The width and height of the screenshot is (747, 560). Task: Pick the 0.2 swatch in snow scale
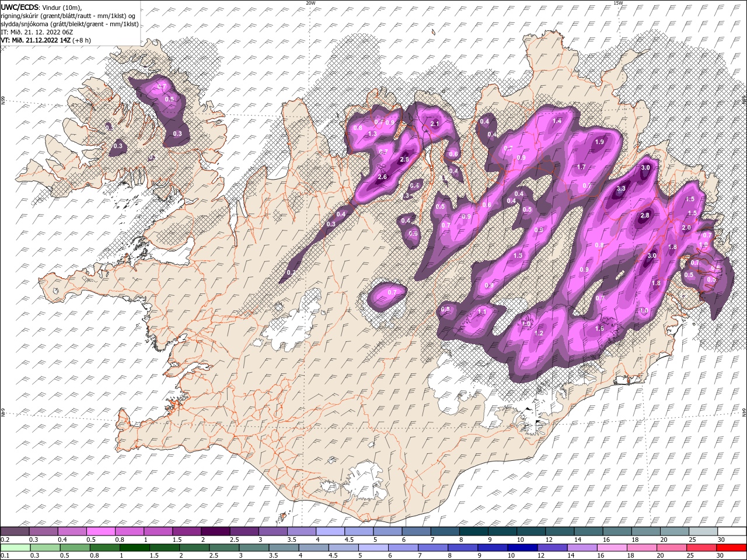(x=15, y=531)
